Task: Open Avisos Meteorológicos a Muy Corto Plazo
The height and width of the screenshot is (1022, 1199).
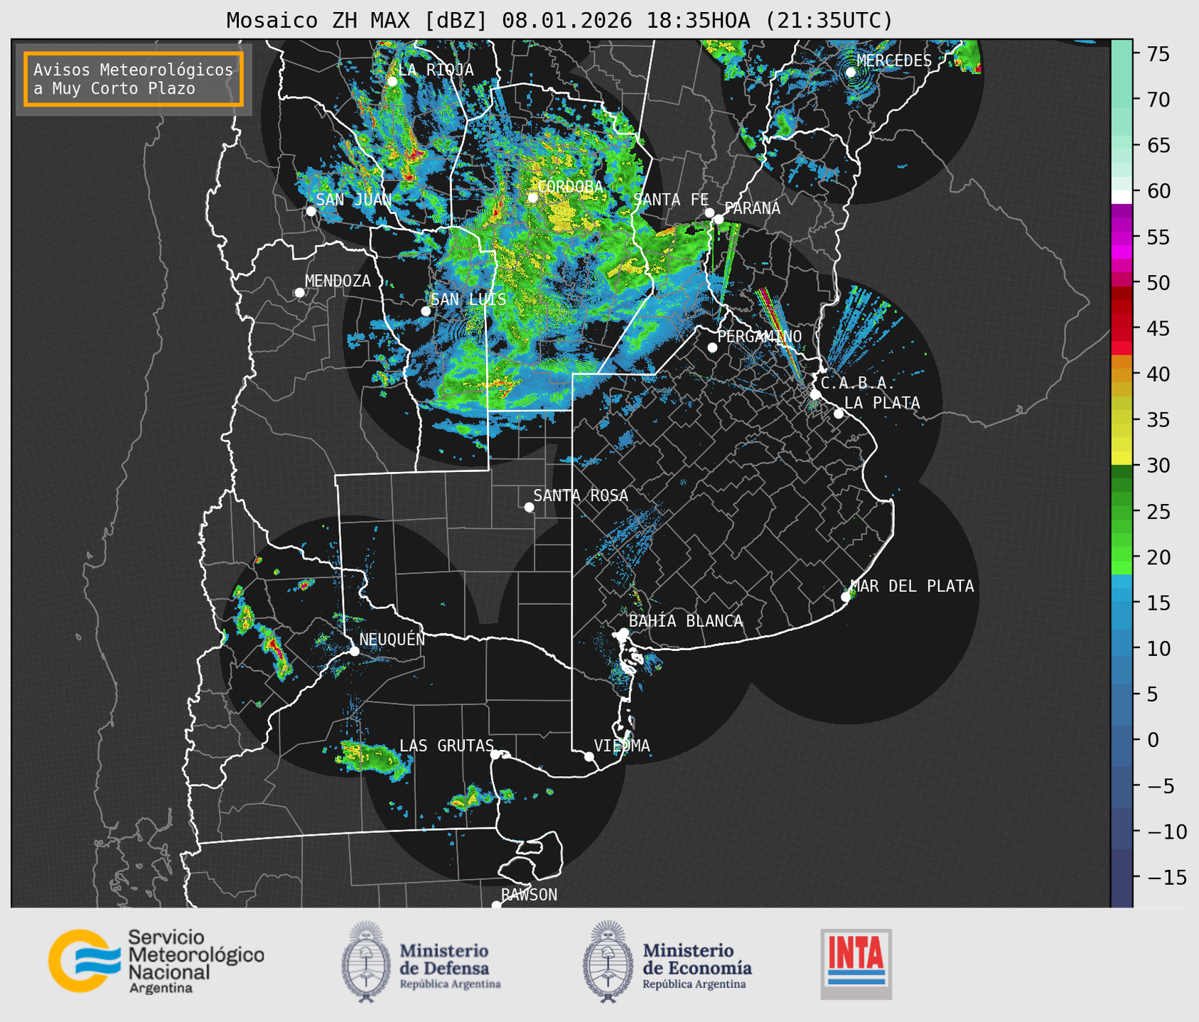Action: [134, 79]
